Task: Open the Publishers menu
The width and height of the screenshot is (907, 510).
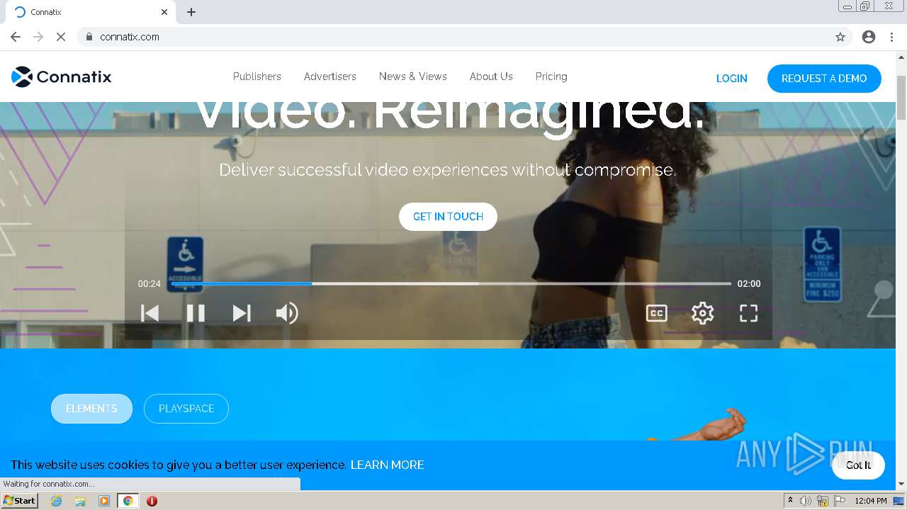Action: point(257,76)
